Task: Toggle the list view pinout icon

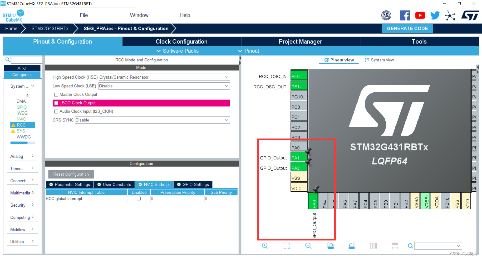Action: pyautogui.click(x=395, y=246)
